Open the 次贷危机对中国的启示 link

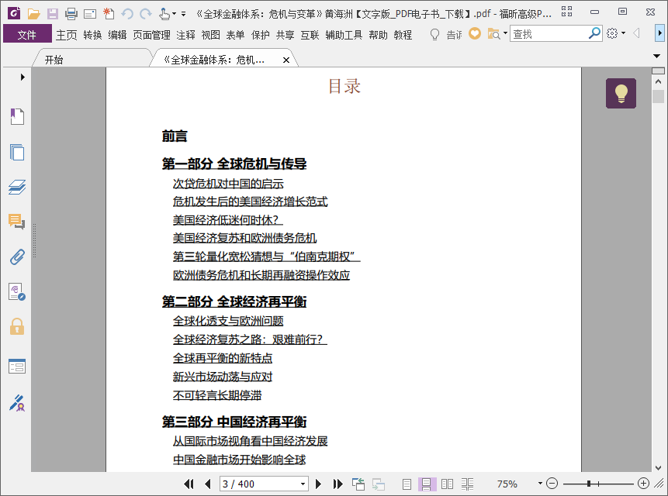(x=228, y=184)
